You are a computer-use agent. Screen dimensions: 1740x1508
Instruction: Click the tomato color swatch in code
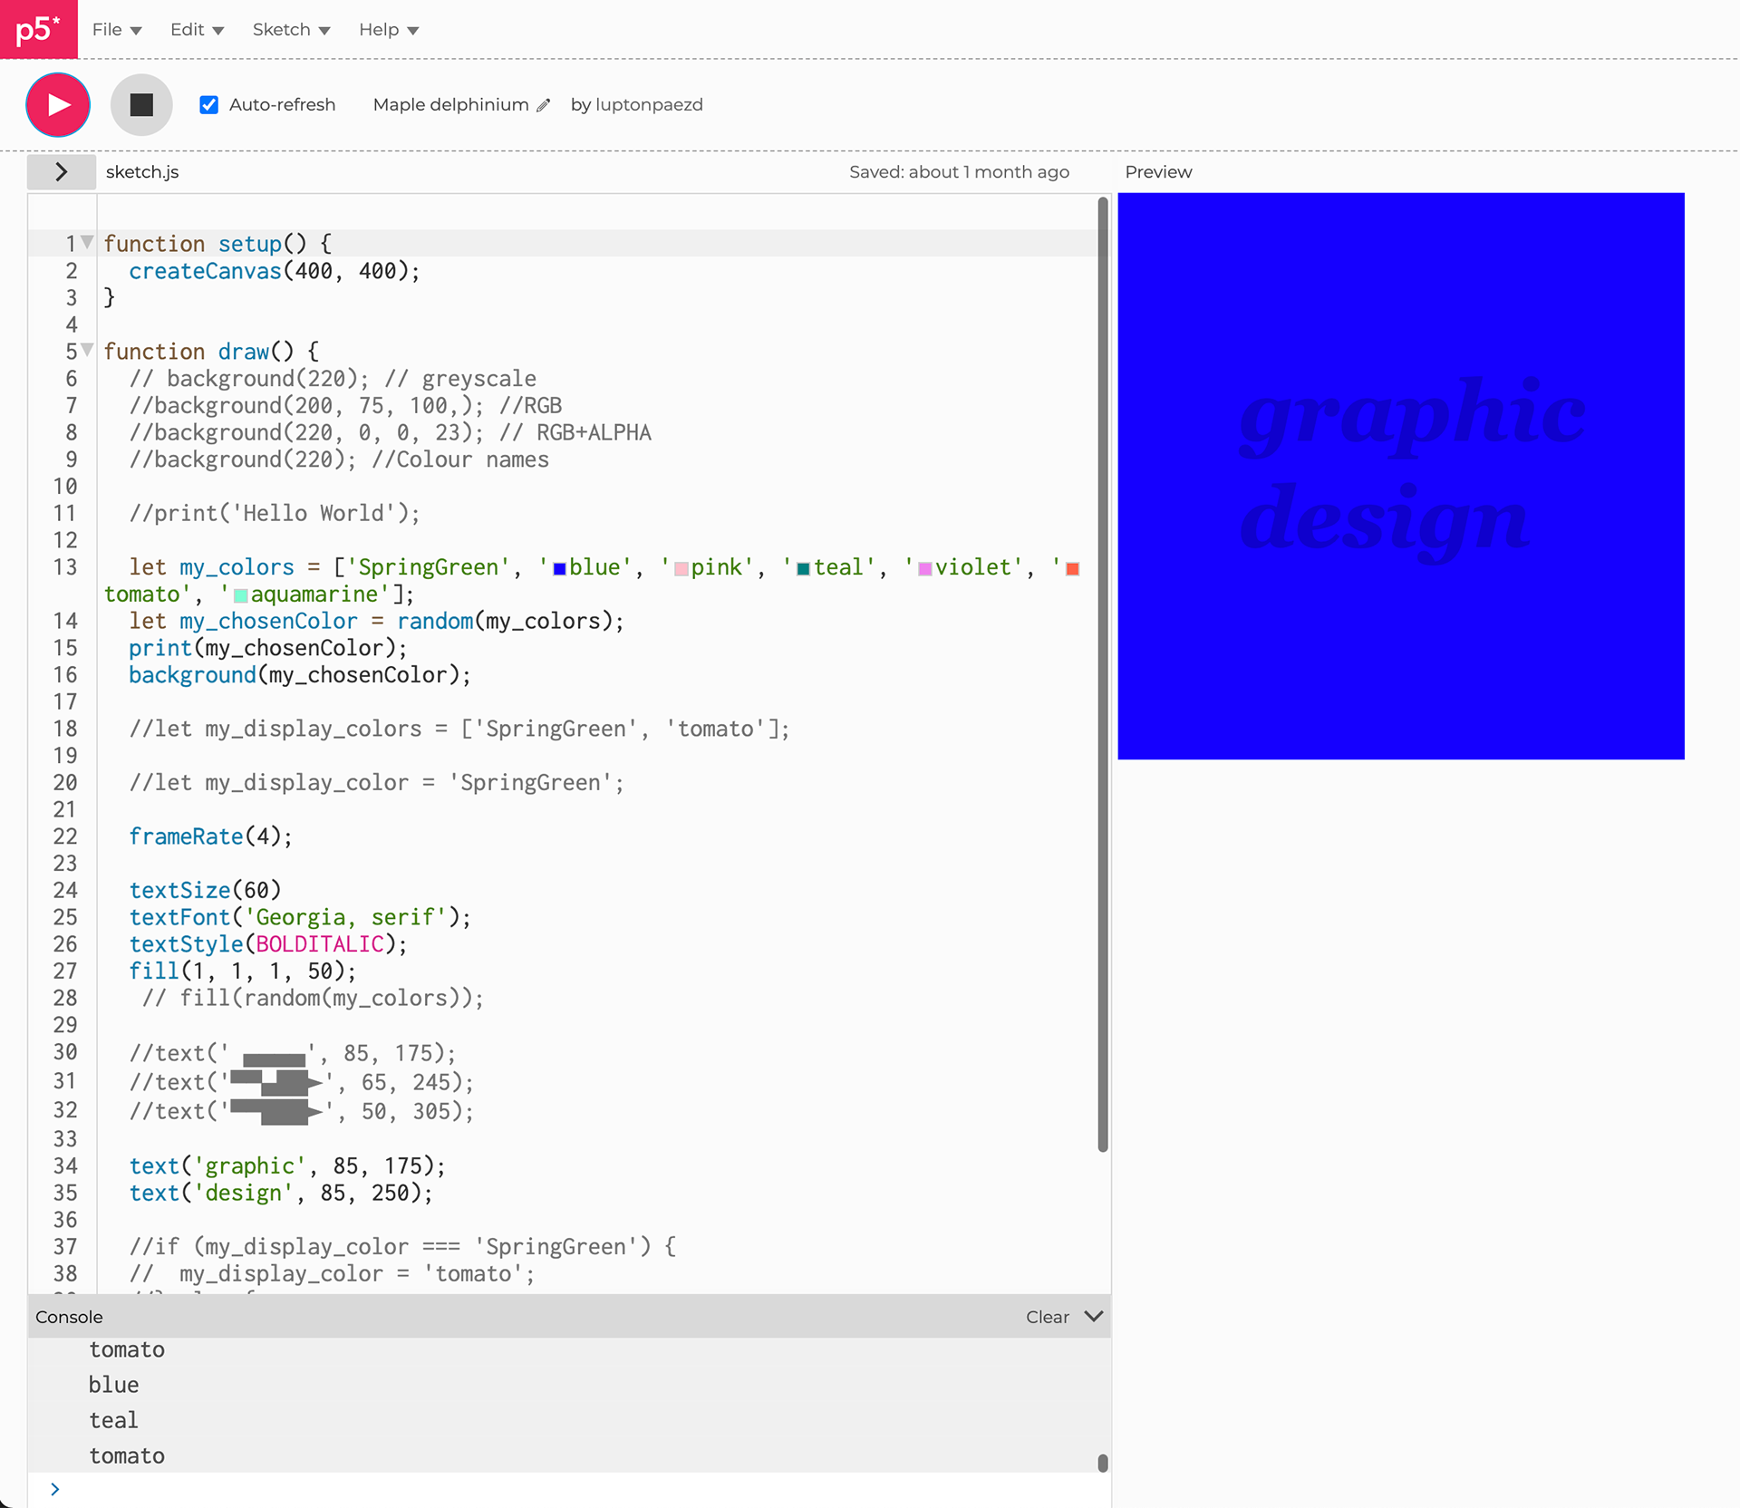1072,569
